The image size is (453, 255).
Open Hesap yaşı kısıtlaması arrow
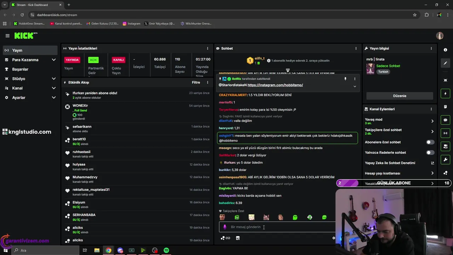pos(432,174)
